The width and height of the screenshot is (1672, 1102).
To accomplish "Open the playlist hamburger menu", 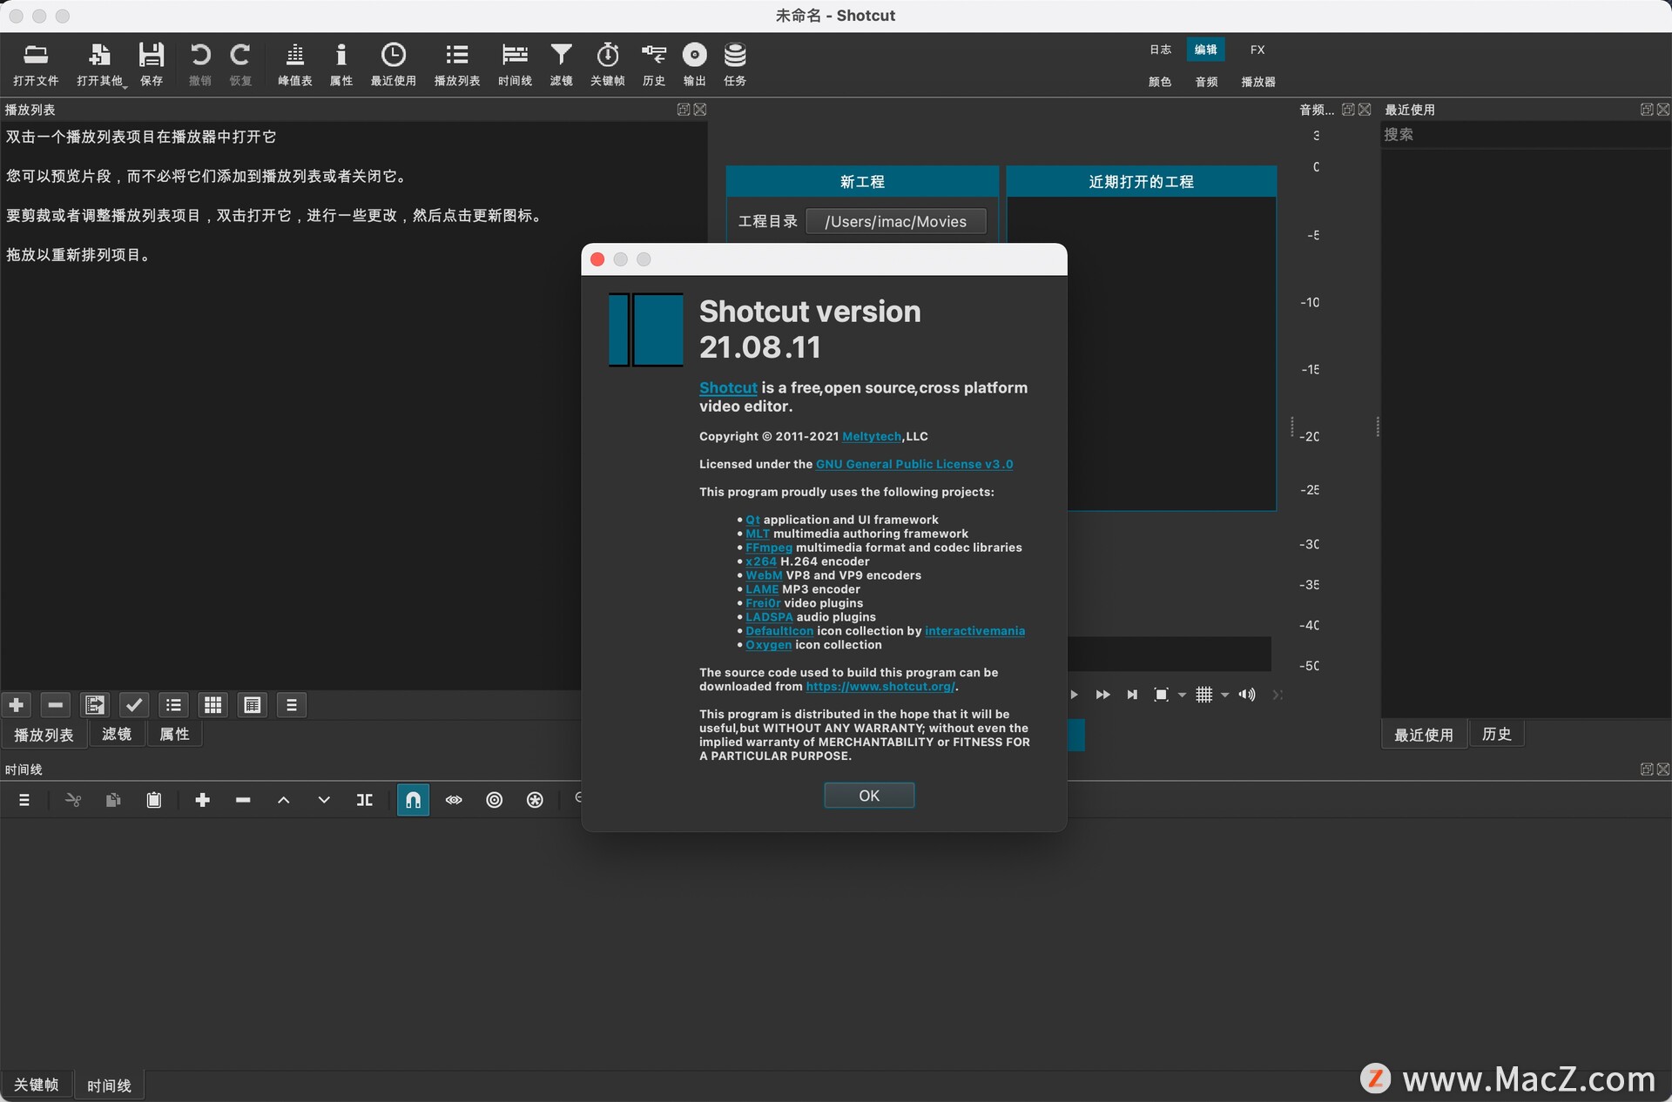I will pyautogui.click(x=292, y=705).
